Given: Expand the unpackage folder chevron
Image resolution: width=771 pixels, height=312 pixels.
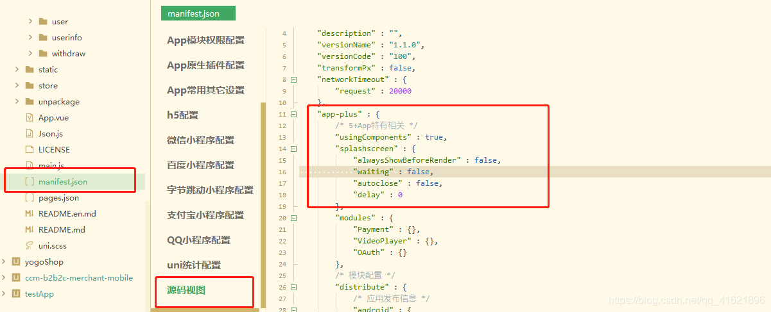Looking at the screenshot, I should (17, 101).
